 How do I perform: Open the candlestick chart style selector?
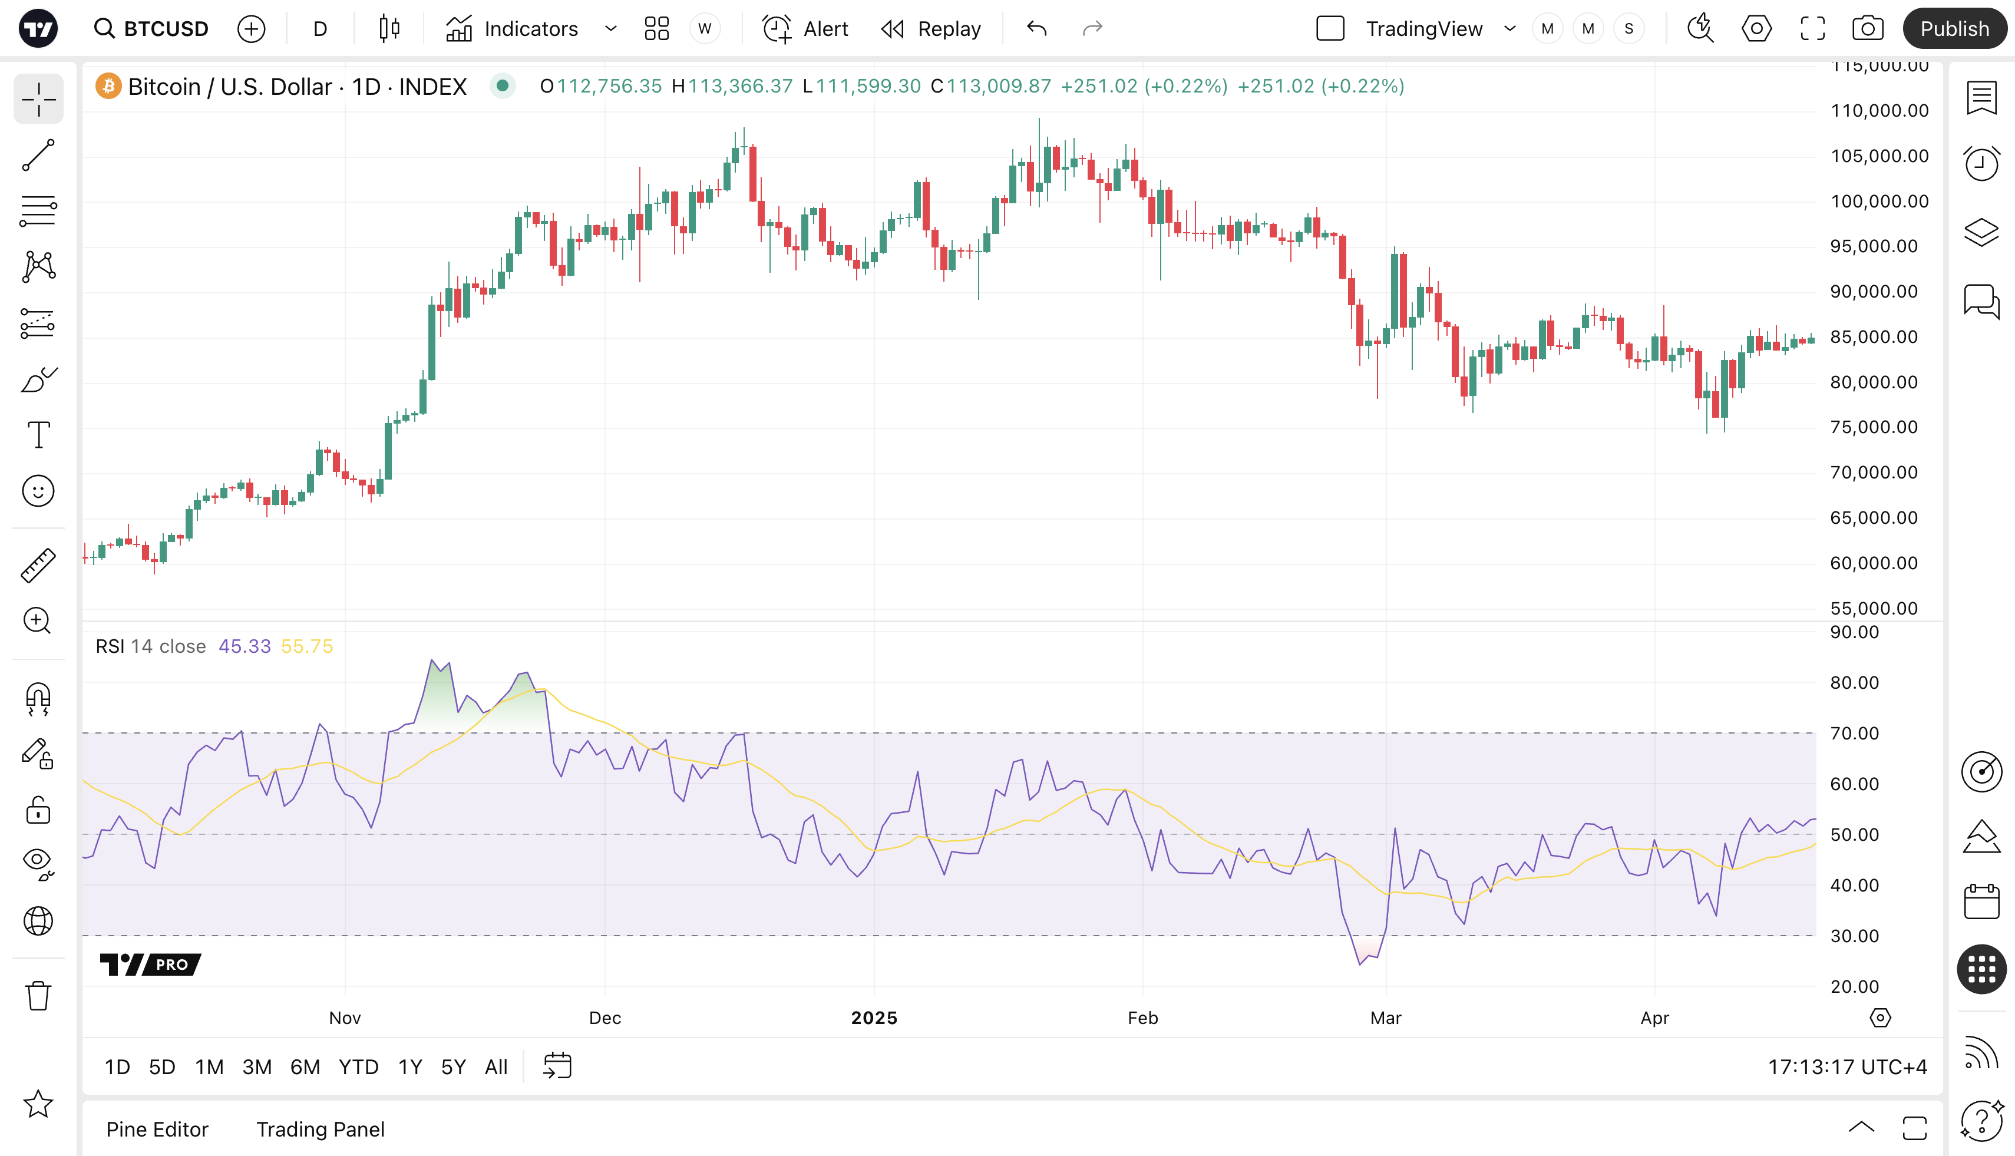pos(389,29)
